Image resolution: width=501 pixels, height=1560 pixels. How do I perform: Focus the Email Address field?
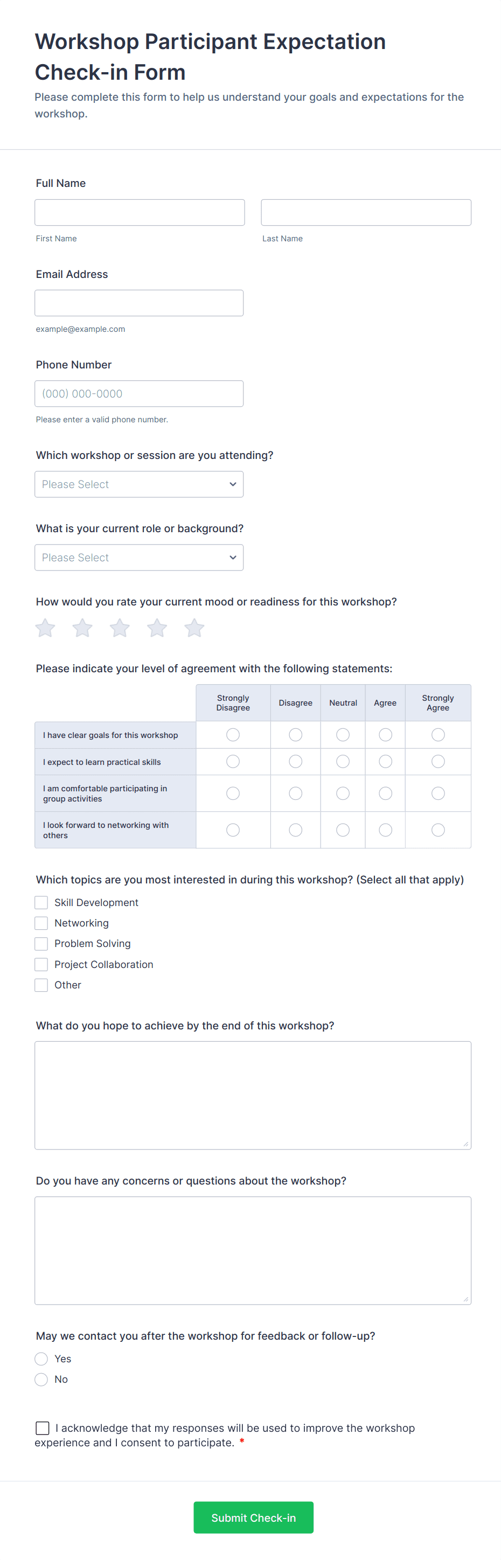(139, 303)
